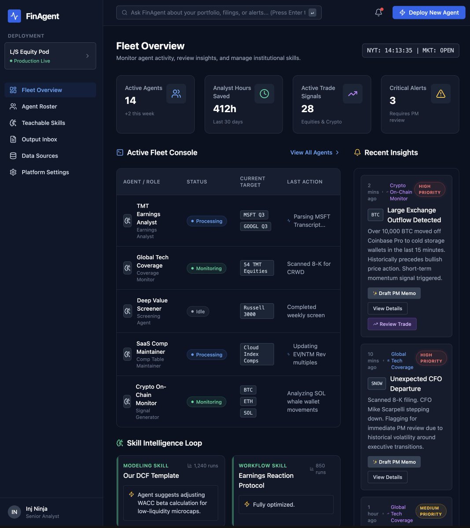Go to Agent Roster
This screenshot has height=528, width=470.
[x=50, y=106]
